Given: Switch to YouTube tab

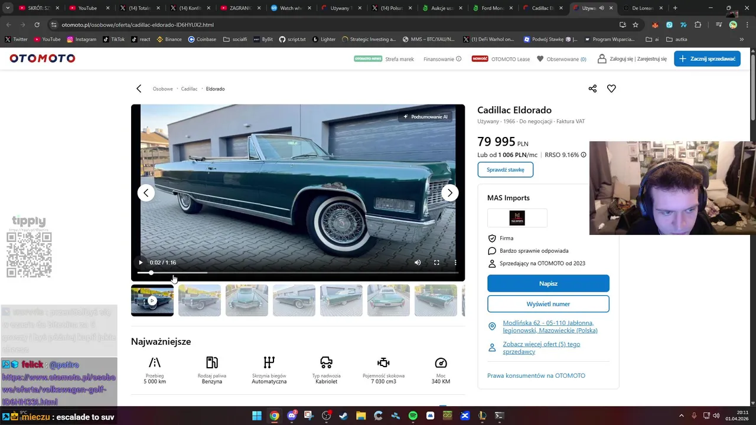Looking at the screenshot, I should point(87,8).
